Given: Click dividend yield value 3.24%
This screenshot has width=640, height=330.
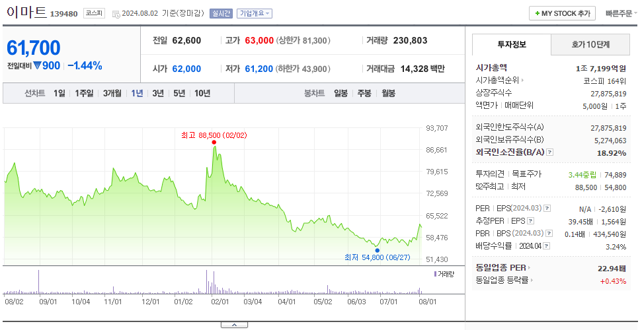Looking at the screenshot, I should coord(616,246).
